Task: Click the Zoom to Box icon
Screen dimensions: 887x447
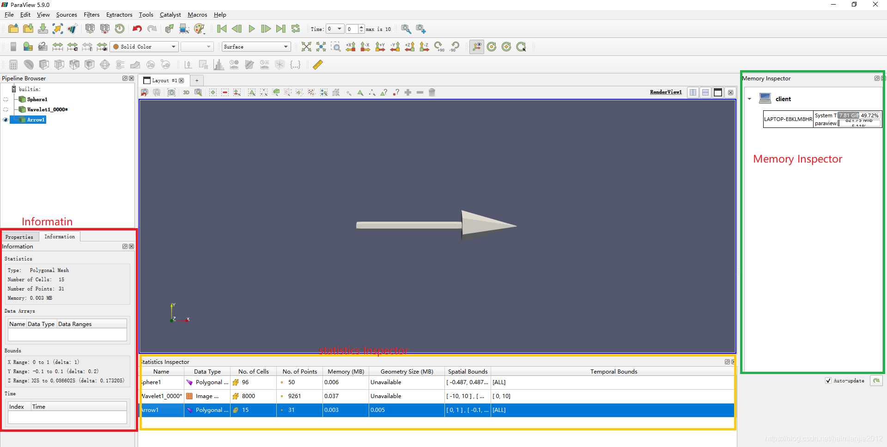Action: [x=336, y=47]
